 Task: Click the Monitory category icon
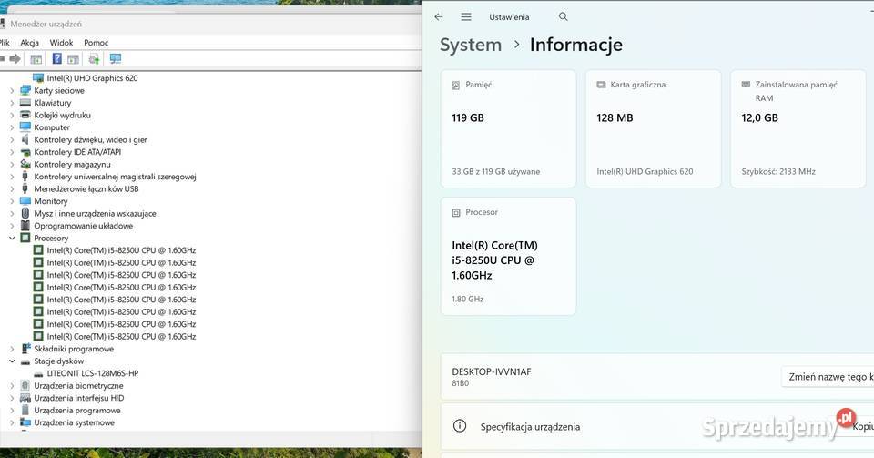tap(25, 201)
